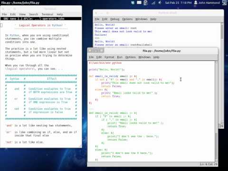Screen dimensions: 228x171
Task: Open Format menu in the file.py editor
Action: pyautogui.click(x=109, y=57)
